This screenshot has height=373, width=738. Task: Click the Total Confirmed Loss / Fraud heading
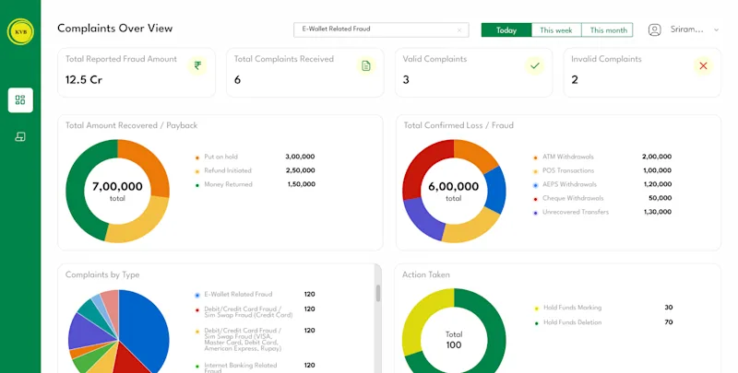click(458, 125)
